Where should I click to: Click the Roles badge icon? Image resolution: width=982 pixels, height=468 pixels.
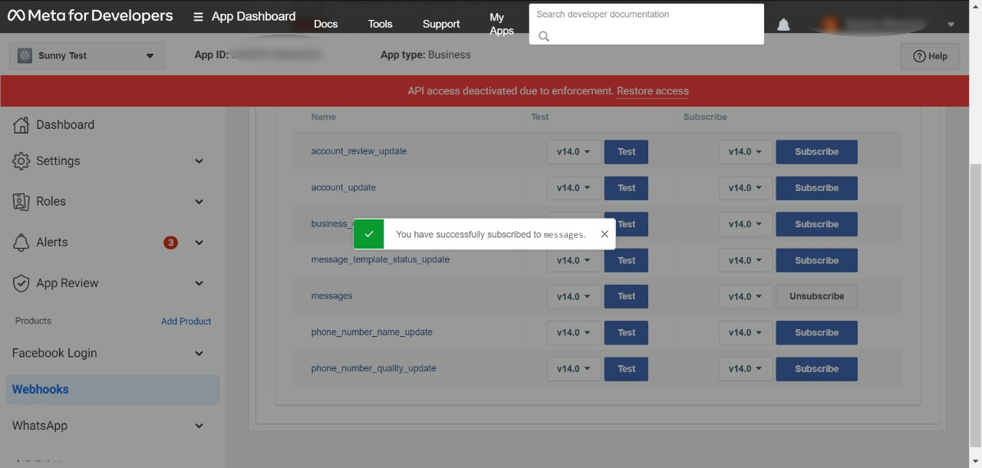pos(21,202)
